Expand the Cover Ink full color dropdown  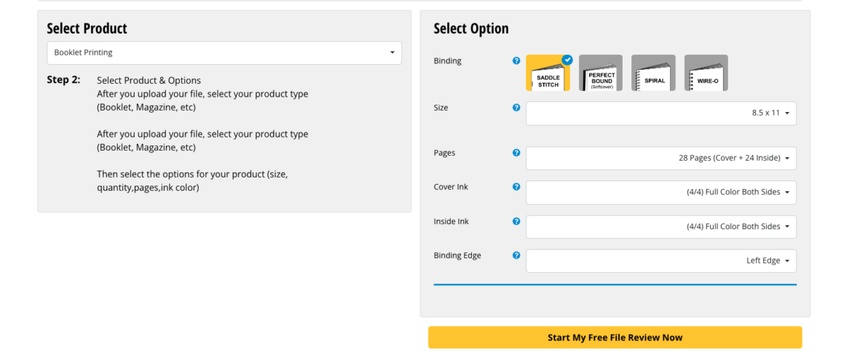660,192
